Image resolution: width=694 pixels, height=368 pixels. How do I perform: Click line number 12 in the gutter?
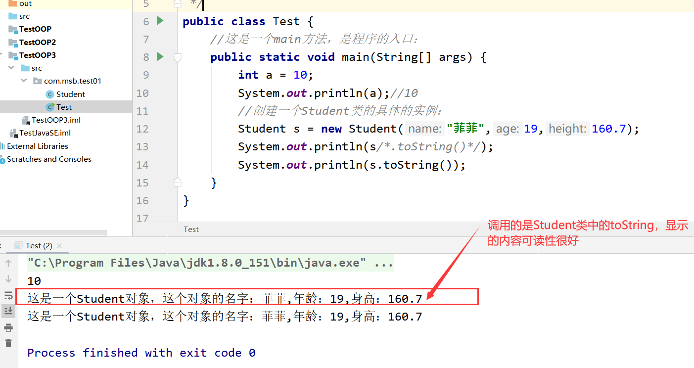point(142,129)
